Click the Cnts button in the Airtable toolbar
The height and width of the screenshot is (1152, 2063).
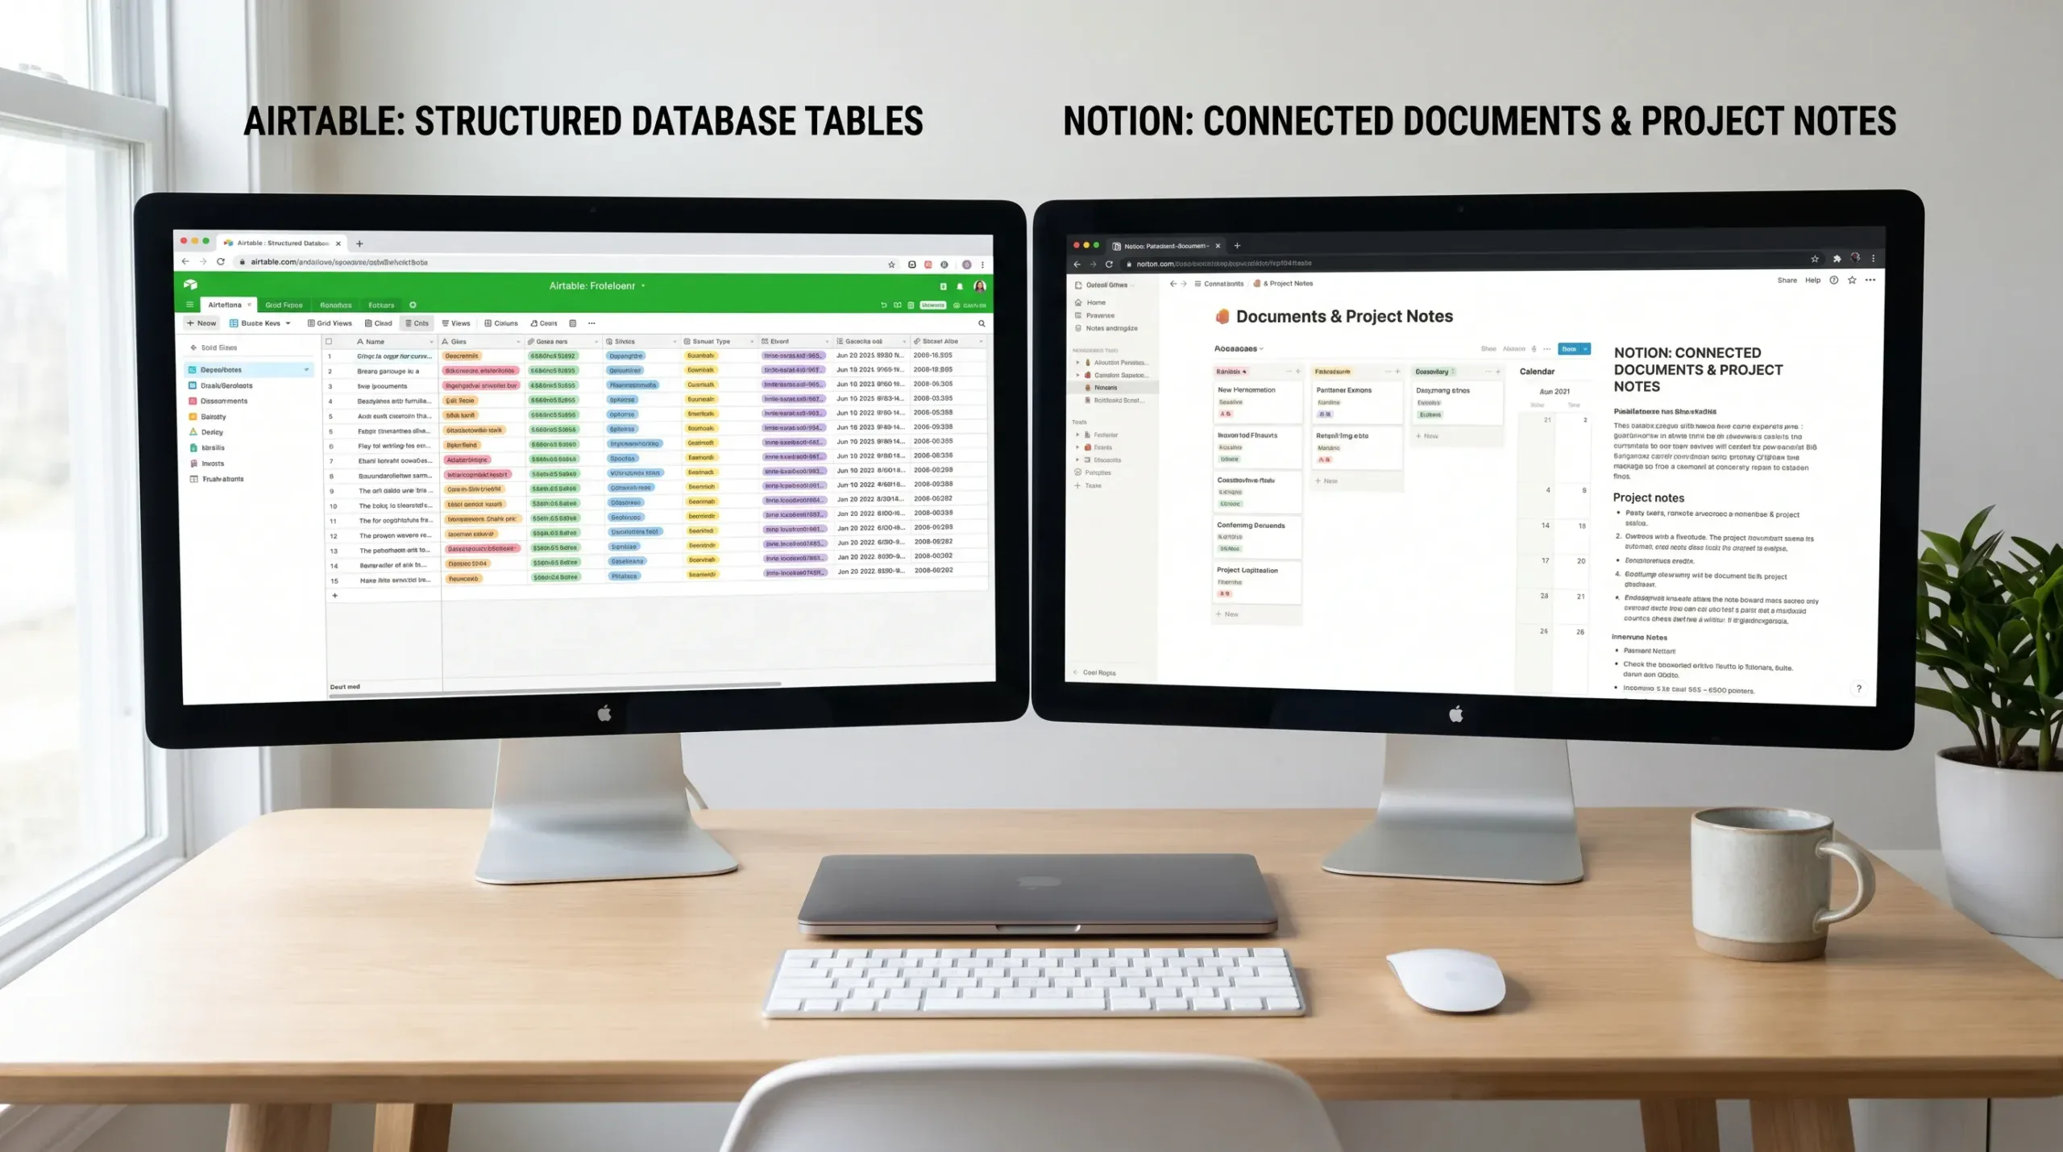(417, 323)
